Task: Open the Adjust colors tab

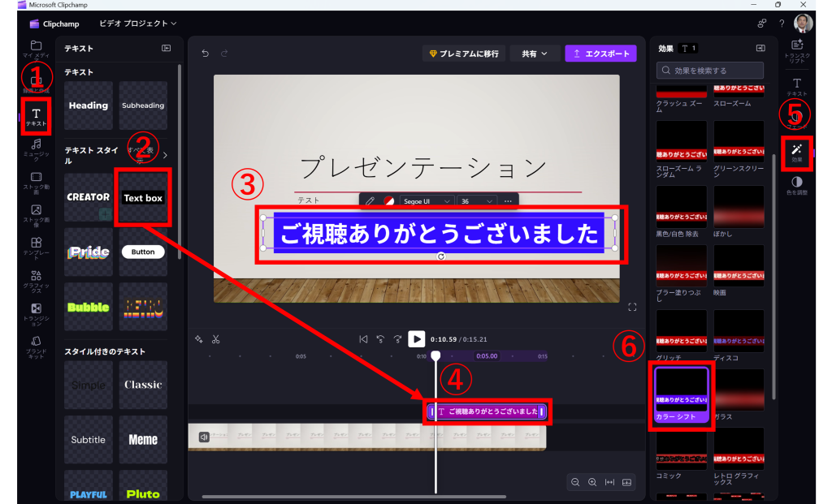Action: click(797, 186)
